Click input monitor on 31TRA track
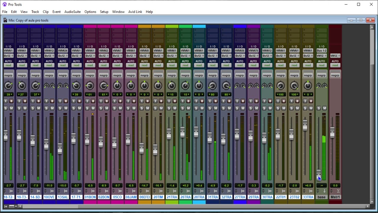The width and height of the screenshot is (378, 213). 210,101
